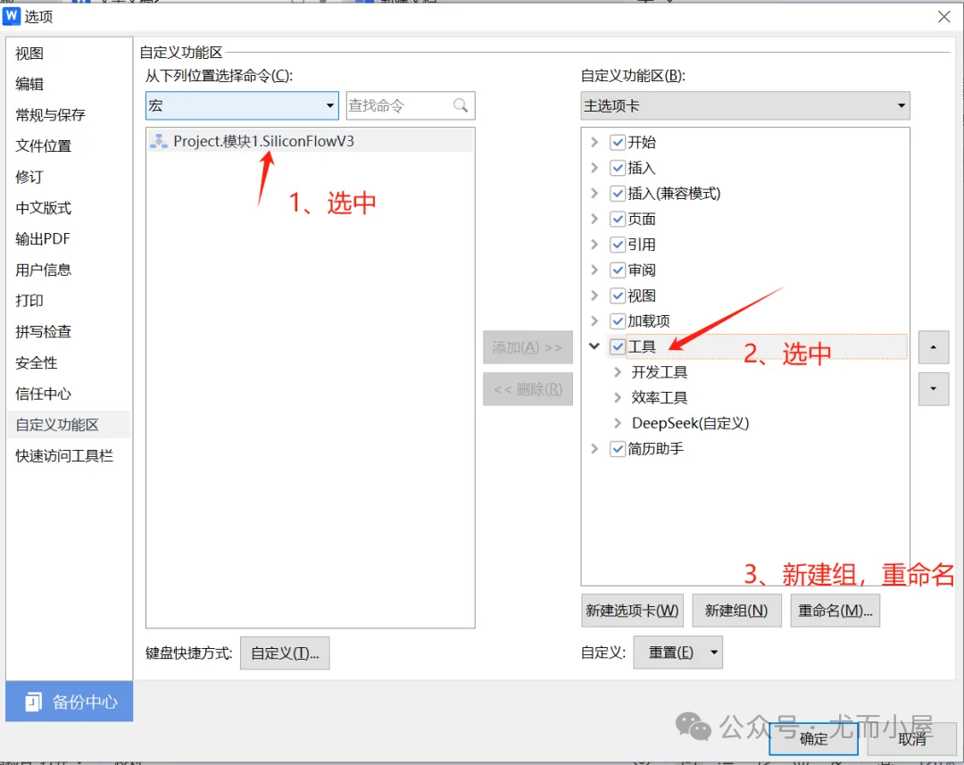
Task: Expand the 页面 tree node
Action: pyautogui.click(x=594, y=219)
